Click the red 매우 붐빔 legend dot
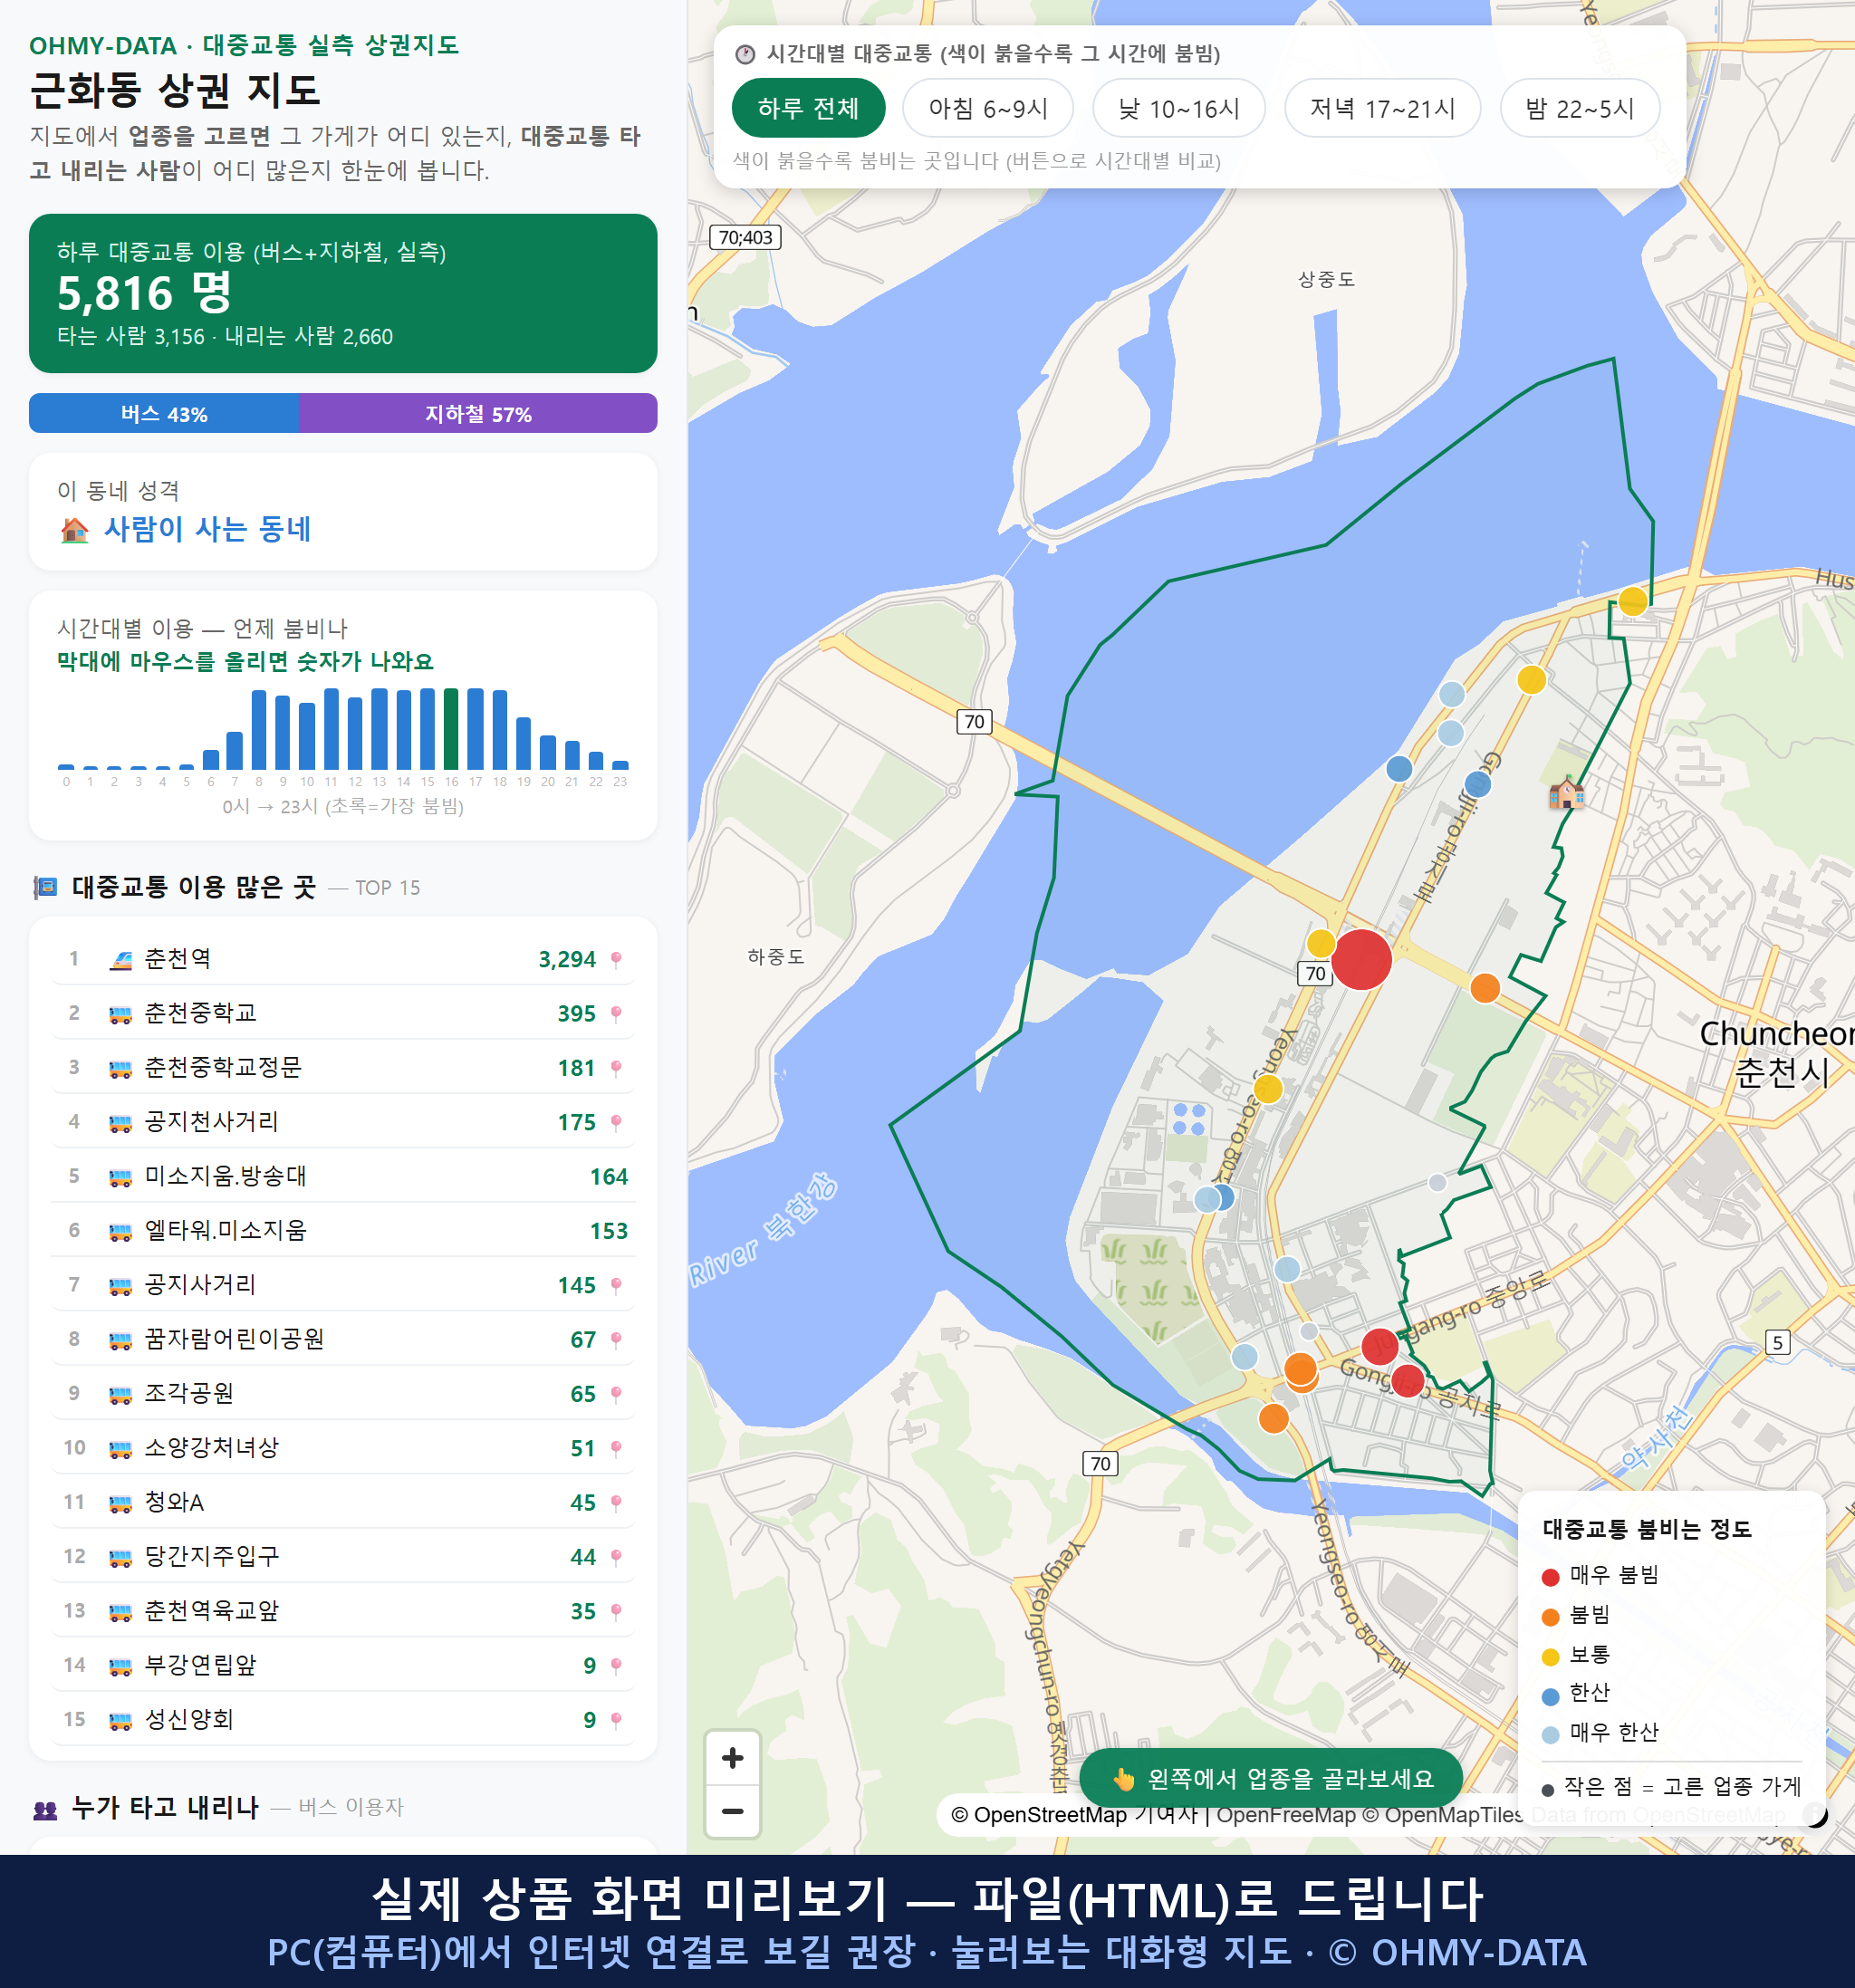Screen dimensions: 1855x1988 click(x=1550, y=1577)
